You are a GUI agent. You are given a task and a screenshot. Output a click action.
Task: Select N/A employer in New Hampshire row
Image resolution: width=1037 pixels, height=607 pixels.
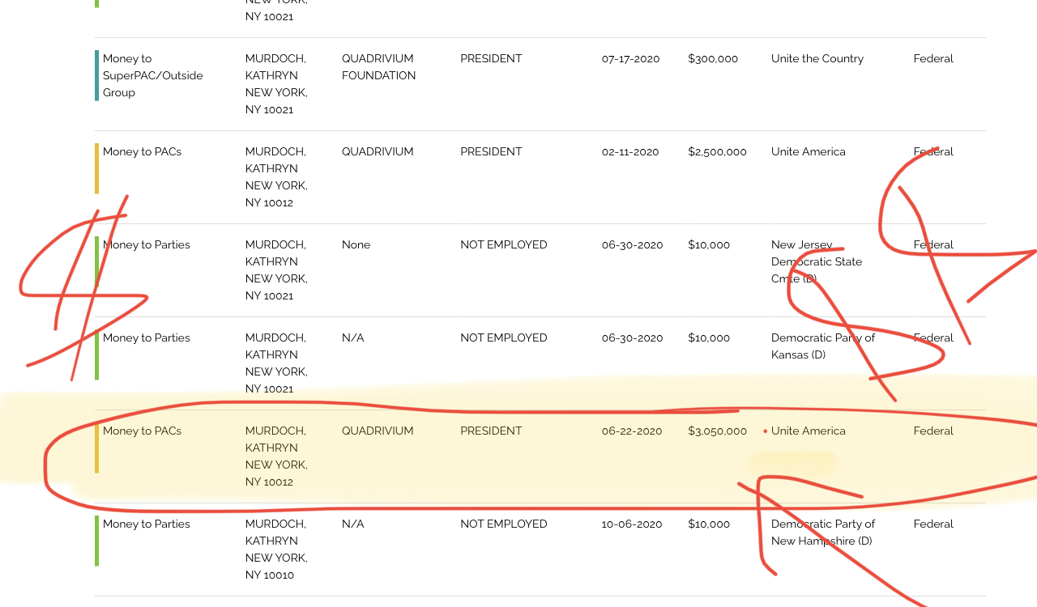(352, 524)
